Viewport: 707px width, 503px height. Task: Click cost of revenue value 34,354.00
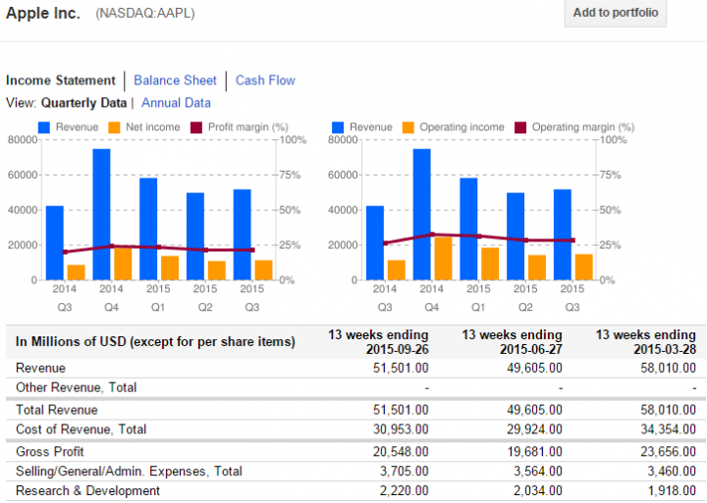tap(669, 429)
